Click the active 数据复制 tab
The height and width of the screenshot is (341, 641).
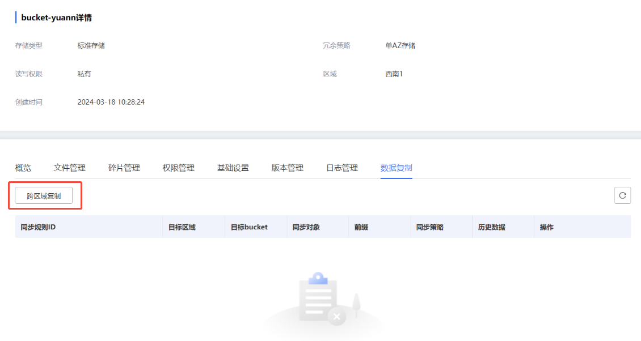point(397,168)
